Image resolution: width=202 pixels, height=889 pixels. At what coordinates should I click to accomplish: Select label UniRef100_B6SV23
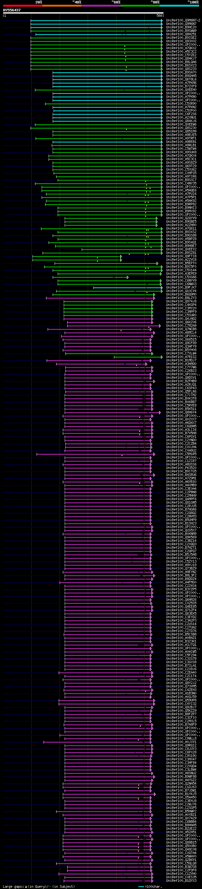pyautogui.click(x=181, y=65)
